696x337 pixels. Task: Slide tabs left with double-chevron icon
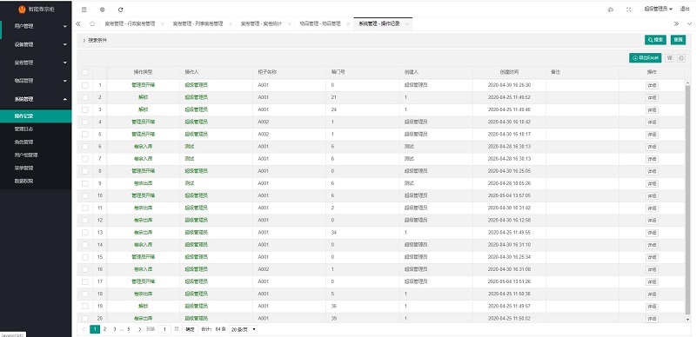pyautogui.click(x=78, y=24)
